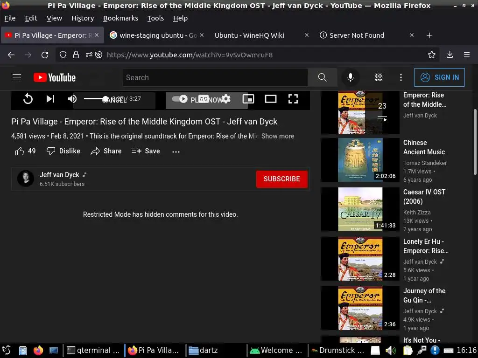Open more actions ellipsis under video
The width and height of the screenshot is (478, 358).
coord(176,151)
